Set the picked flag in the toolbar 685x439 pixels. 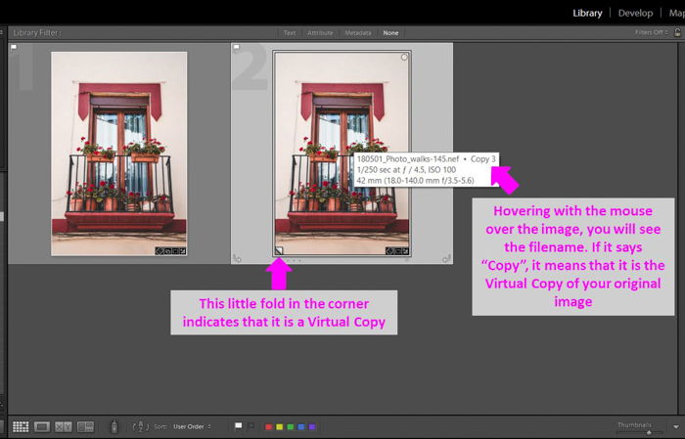[238, 426]
